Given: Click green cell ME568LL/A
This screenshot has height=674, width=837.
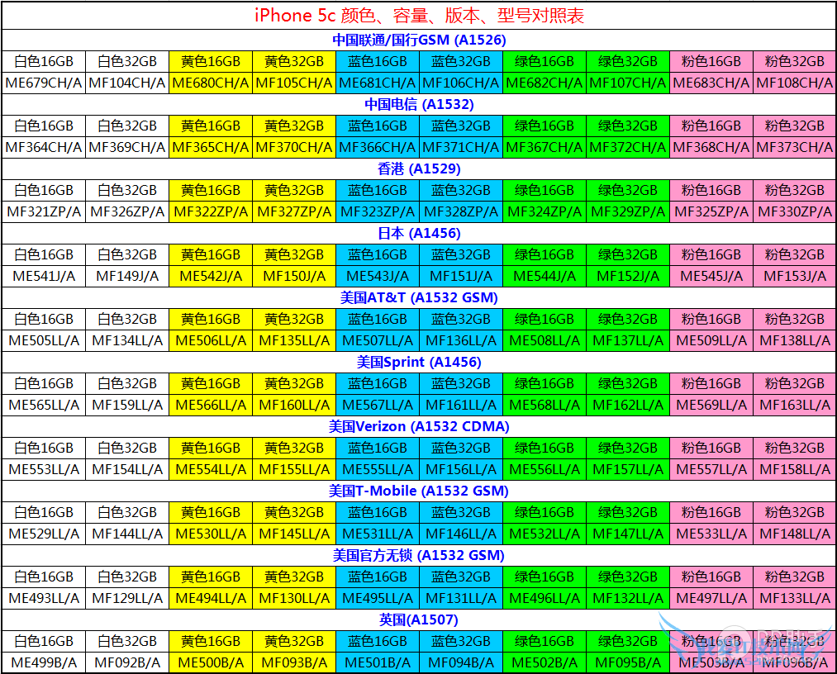Looking at the screenshot, I should click(545, 405).
